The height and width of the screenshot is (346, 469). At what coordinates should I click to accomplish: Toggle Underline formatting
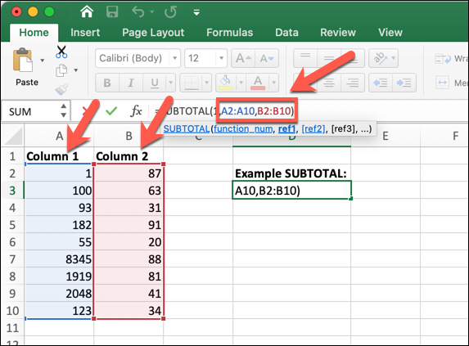155,83
